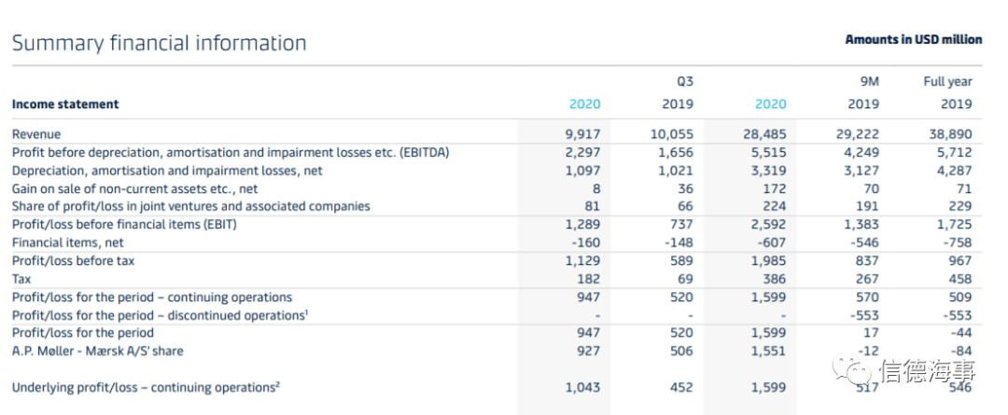Image resolution: width=1008 pixels, height=415 pixels.
Task: Click the Tax row label
Action: (21, 279)
